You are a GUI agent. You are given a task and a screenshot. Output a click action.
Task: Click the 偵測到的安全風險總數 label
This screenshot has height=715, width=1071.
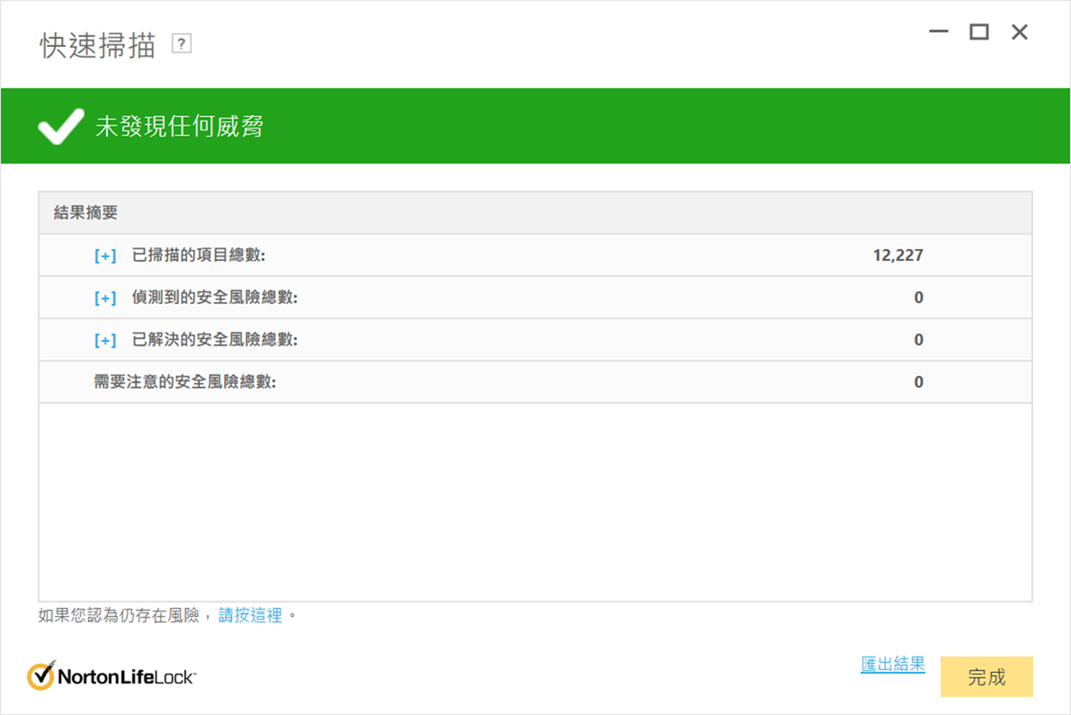click(214, 298)
